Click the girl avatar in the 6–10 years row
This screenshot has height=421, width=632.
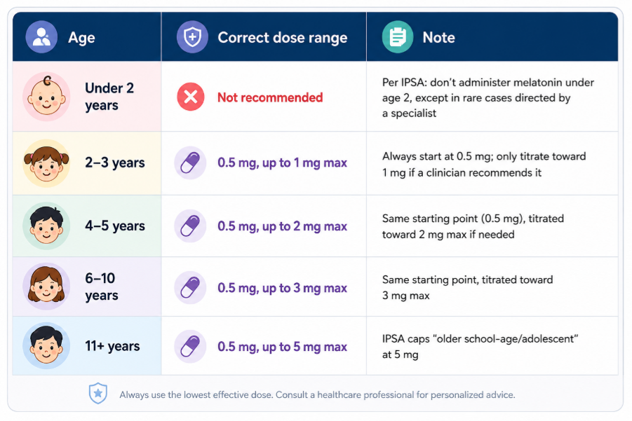tap(46, 287)
